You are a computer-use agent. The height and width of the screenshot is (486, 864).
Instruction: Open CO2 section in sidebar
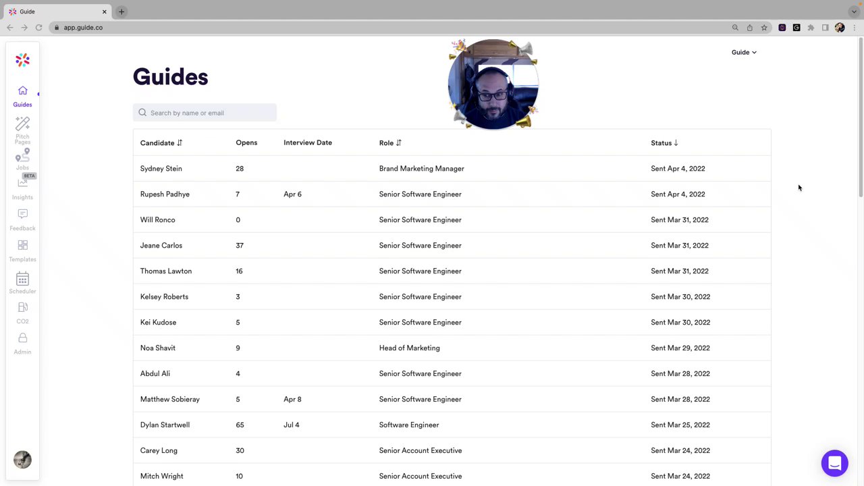point(22,313)
